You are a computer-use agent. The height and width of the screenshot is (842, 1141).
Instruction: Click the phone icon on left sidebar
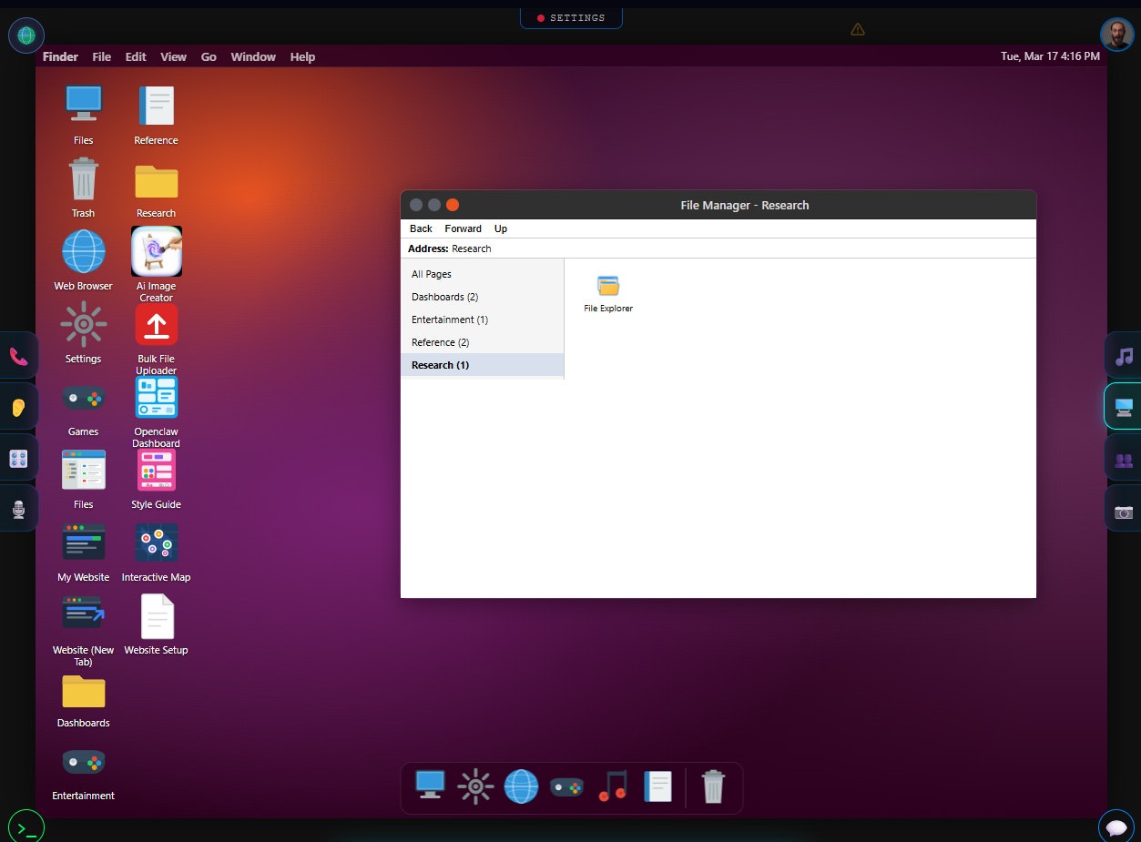18,356
